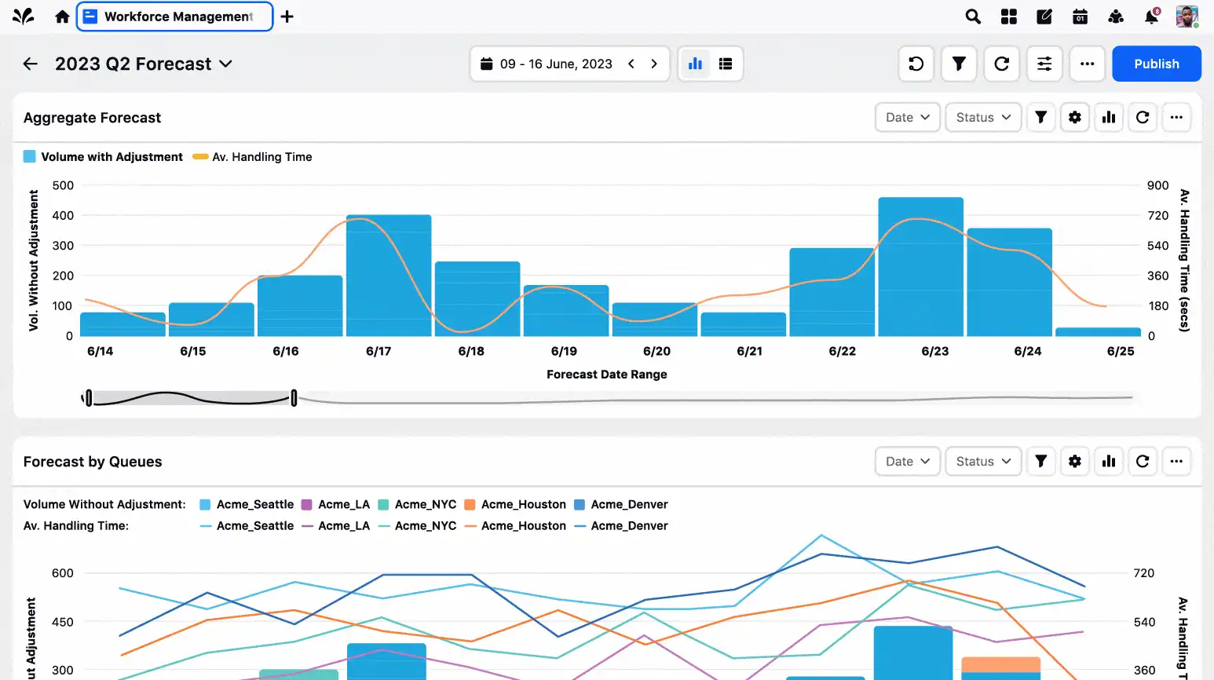
Task: Toggle Acme_Seattle handling time legend line
Action: tap(247, 526)
